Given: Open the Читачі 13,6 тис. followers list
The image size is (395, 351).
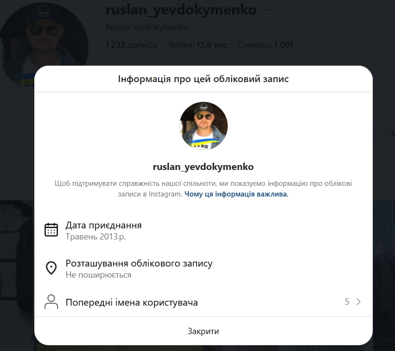Looking at the screenshot, I should (197, 45).
